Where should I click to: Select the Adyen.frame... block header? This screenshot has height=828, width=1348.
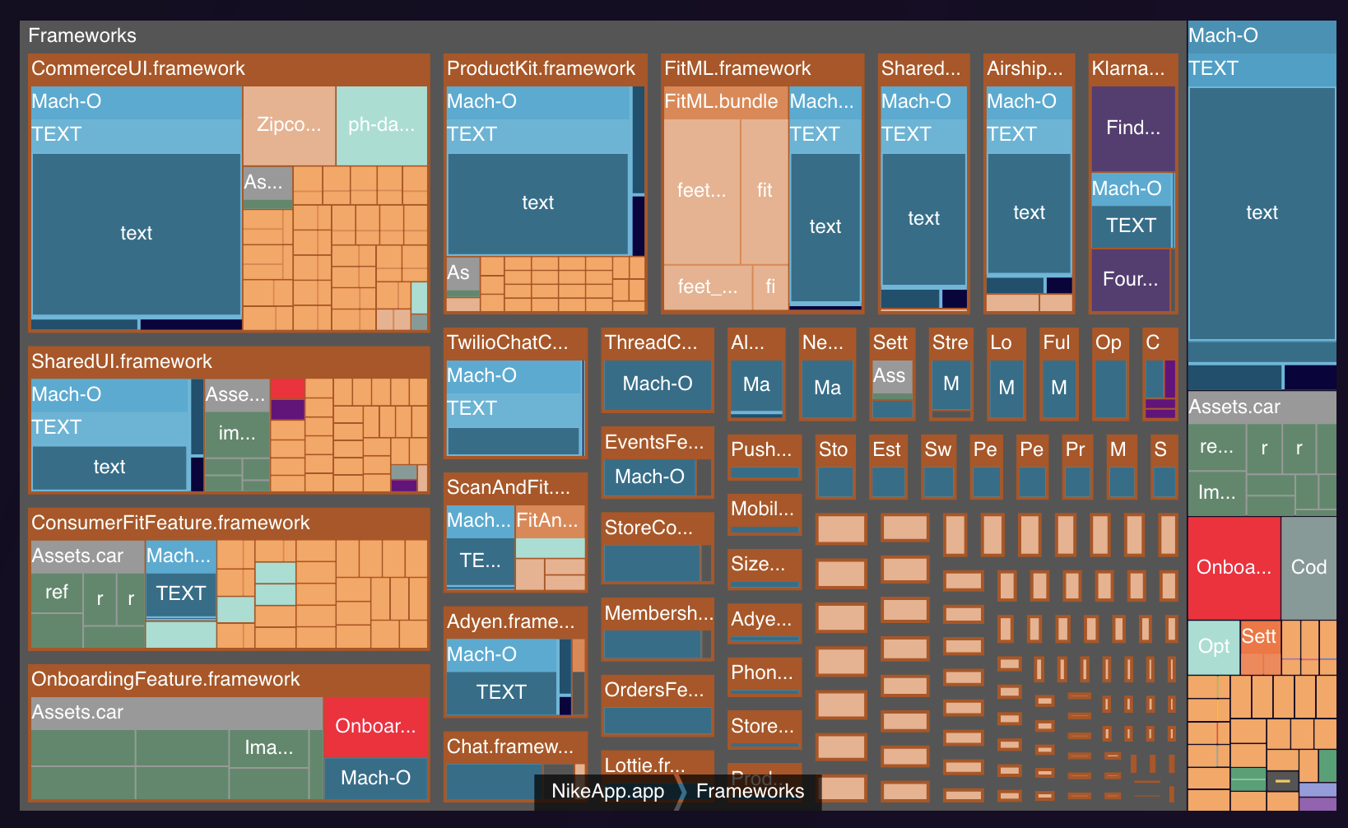tap(515, 622)
